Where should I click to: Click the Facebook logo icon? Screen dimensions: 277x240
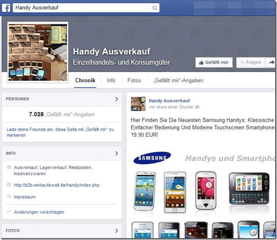click(6, 8)
